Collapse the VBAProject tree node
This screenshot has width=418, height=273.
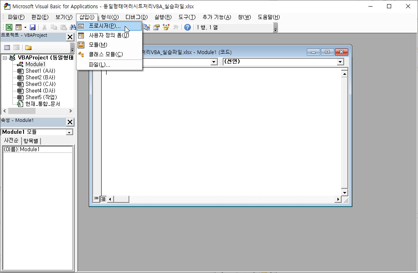[5, 57]
